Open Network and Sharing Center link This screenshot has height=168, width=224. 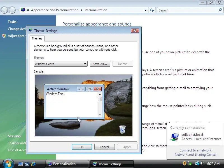(195, 155)
